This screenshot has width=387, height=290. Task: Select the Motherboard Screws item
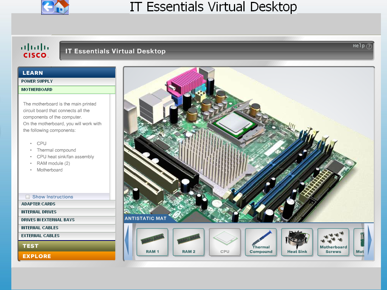pyautogui.click(x=333, y=242)
